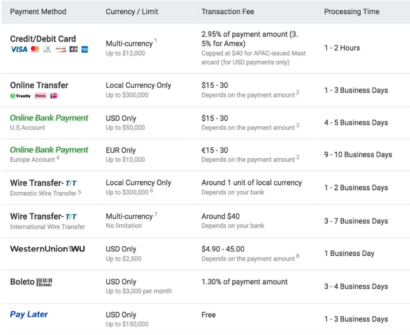Click the Transaction Fee column header

(227, 12)
